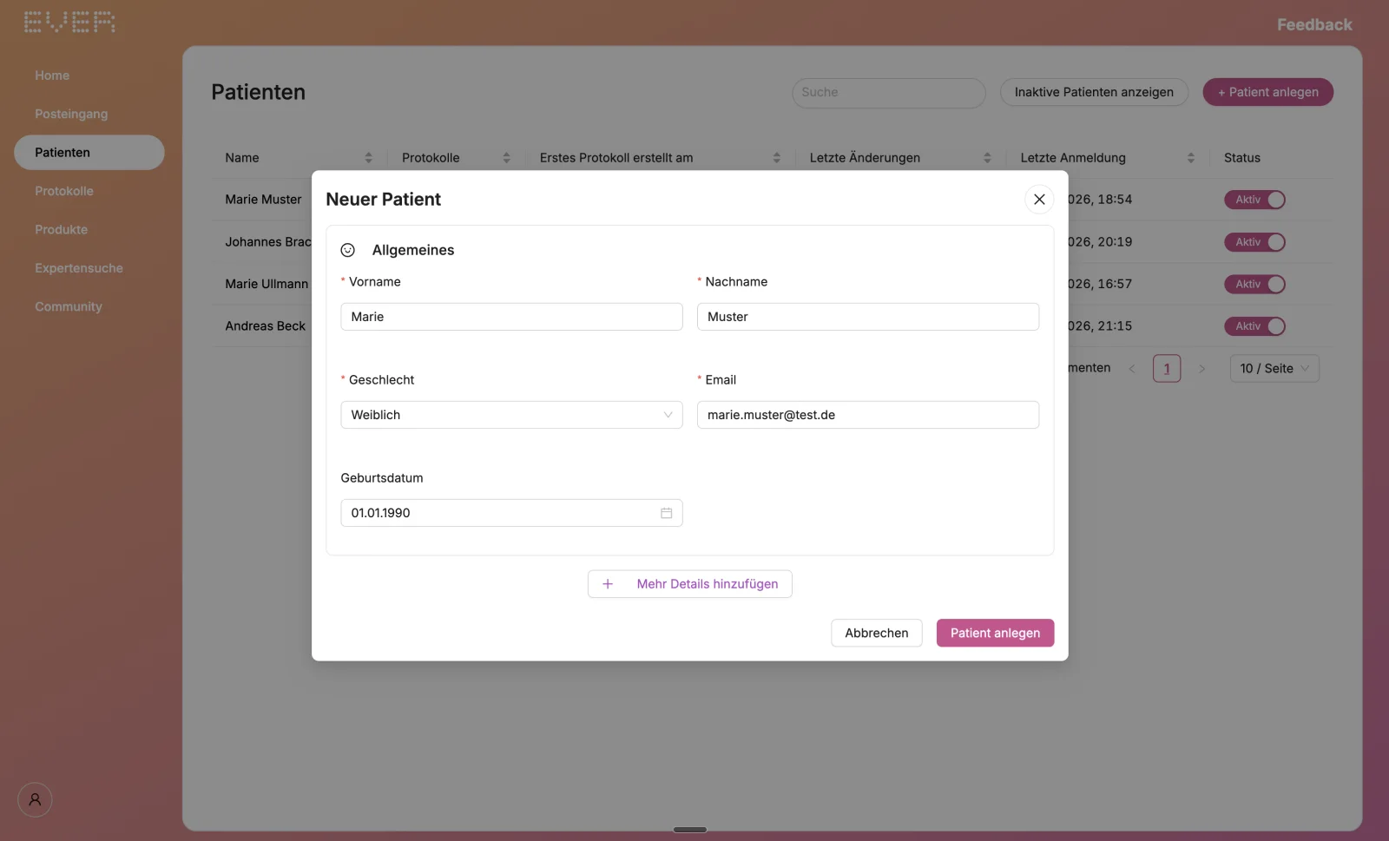Sort by Name column arrows
Viewport: 1389px width, 841px height.
coord(368,158)
